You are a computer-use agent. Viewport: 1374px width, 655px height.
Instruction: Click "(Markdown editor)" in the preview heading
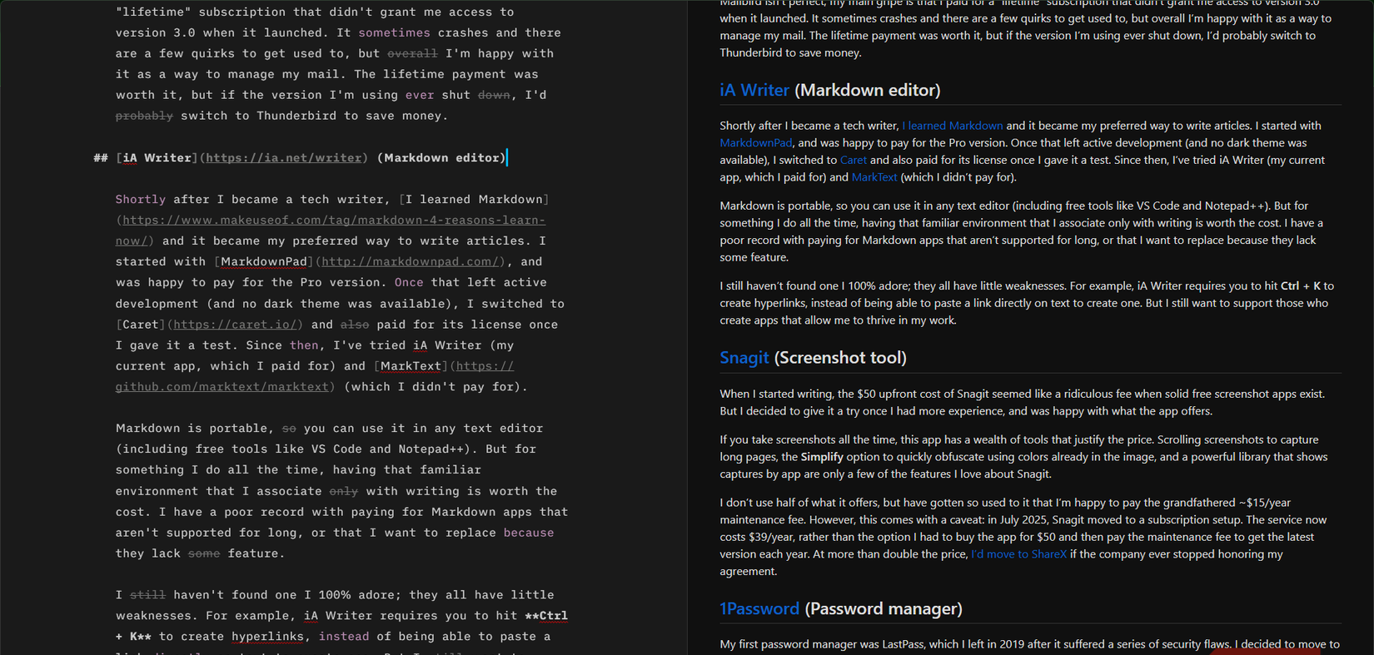pos(868,90)
